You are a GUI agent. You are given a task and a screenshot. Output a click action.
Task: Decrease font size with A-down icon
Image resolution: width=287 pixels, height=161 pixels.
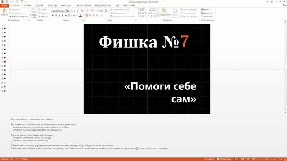[x=78, y=11]
